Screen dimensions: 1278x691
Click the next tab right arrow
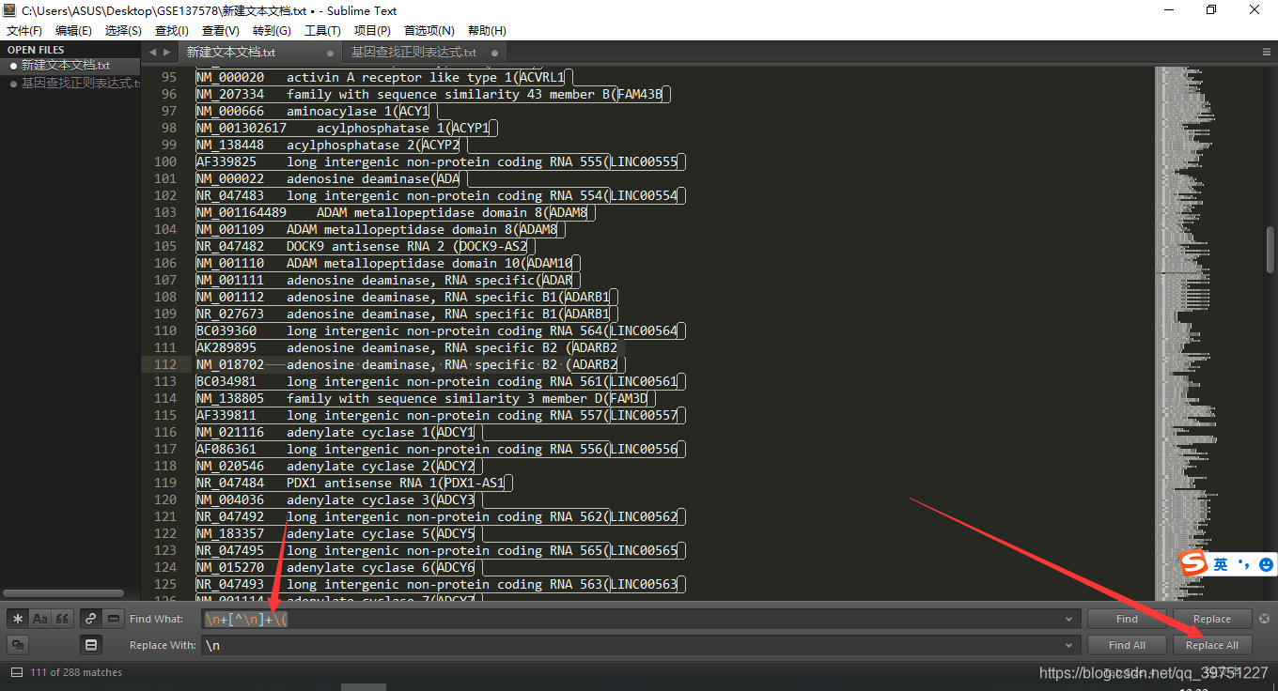(x=167, y=53)
